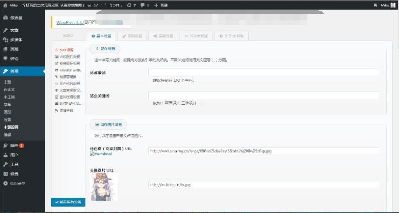The height and width of the screenshot is (213, 399).
Task: Open Media (多媒体) in the sidebar
Action: pos(14,40)
